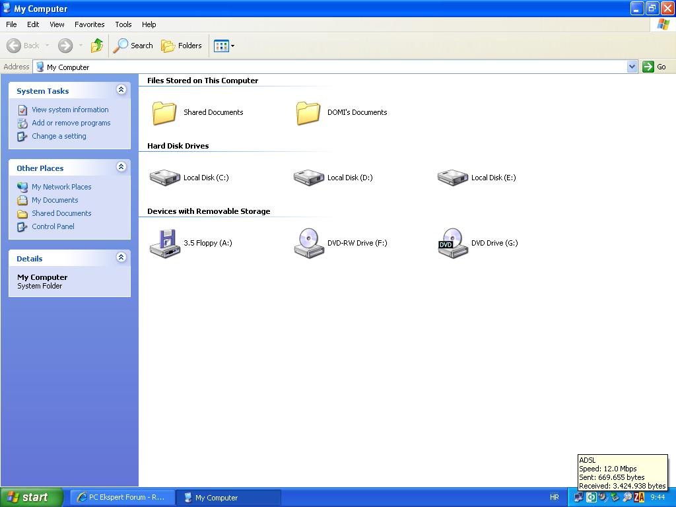
Task: Click Add or remove programs link
Action: click(x=71, y=123)
